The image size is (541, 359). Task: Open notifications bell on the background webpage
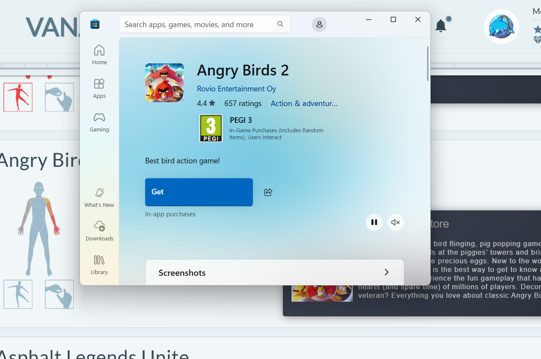coord(441,26)
